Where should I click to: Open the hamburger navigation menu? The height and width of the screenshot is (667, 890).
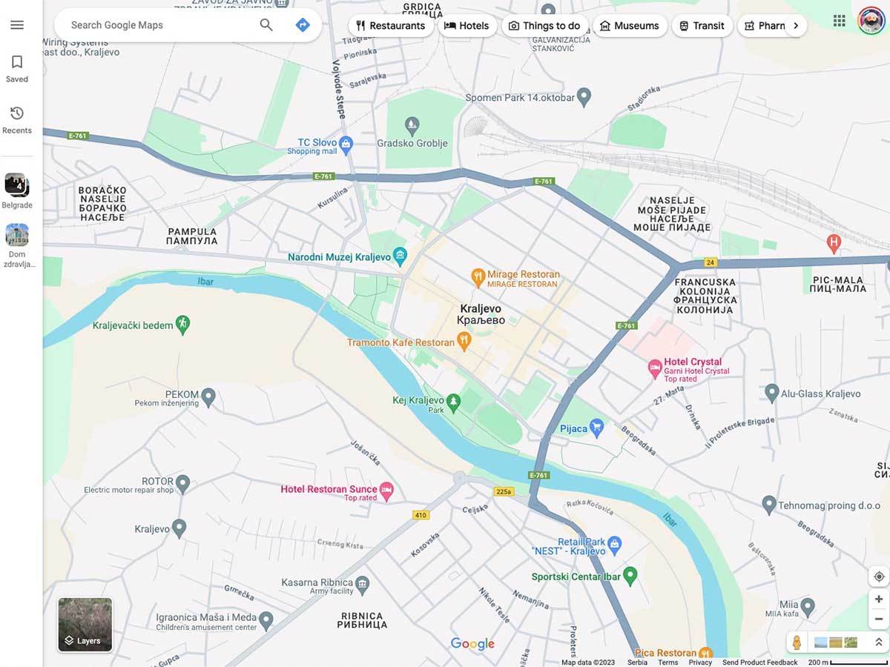[x=17, y=24]
